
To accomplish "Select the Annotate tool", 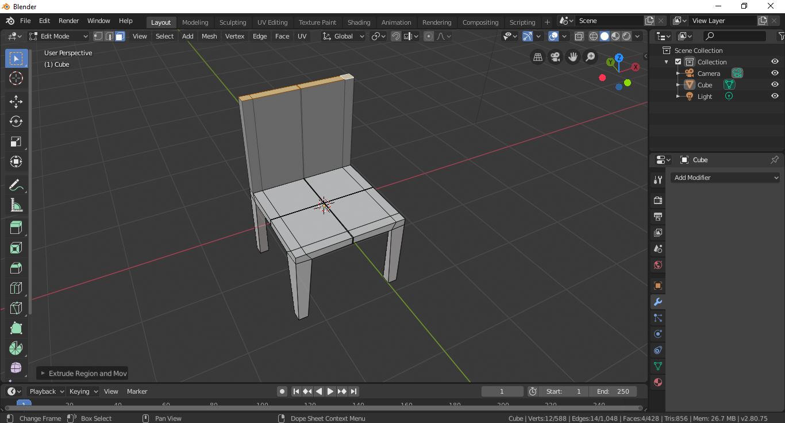I will [x=16, y=184].
